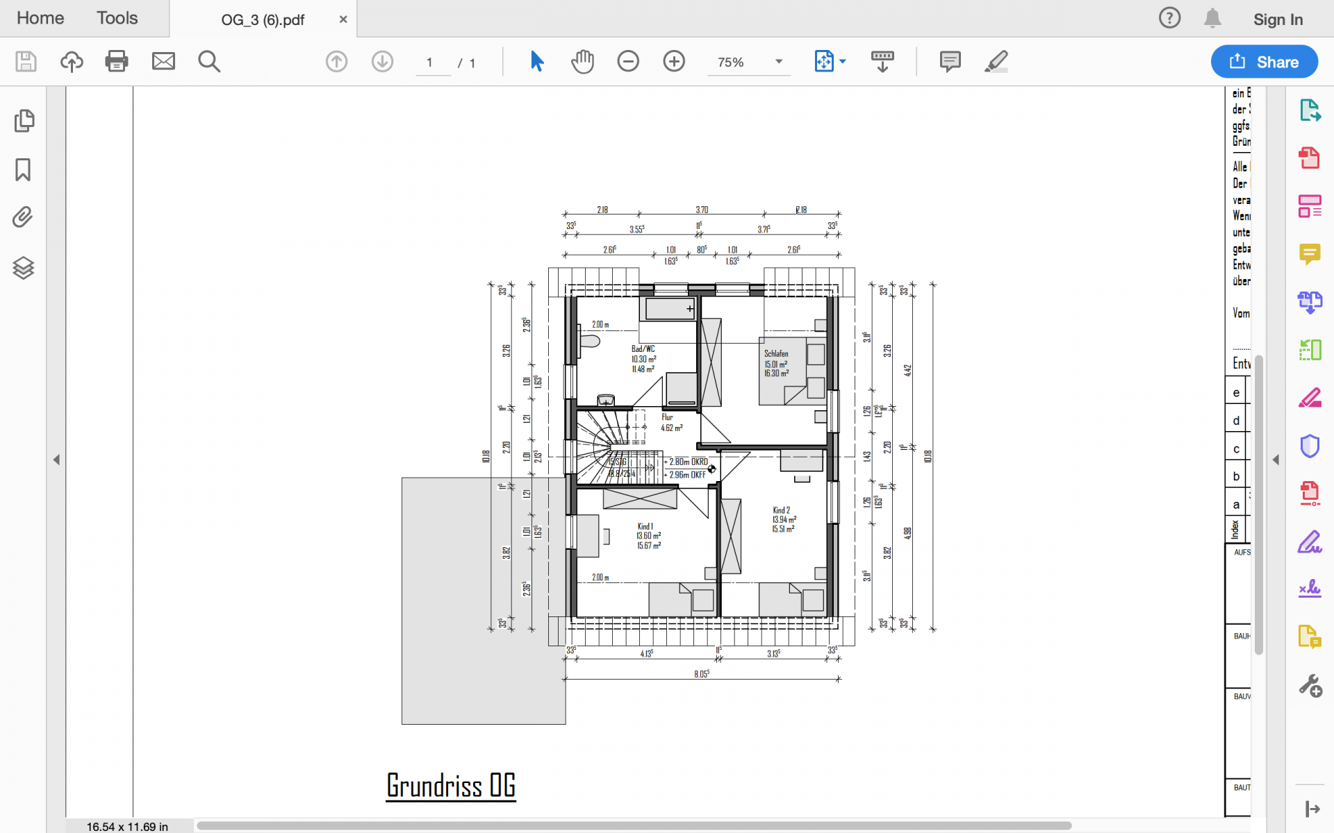Click the Kind 1 room label

tap(645, 526)
